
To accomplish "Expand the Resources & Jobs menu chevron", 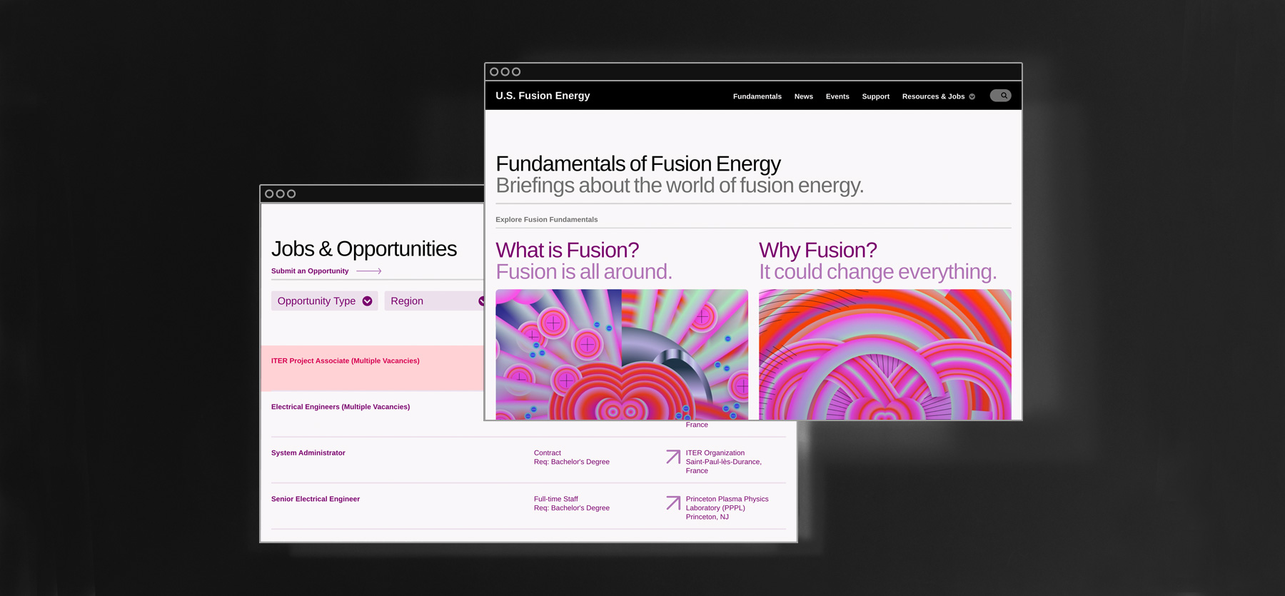I will [x=972, y=97].
